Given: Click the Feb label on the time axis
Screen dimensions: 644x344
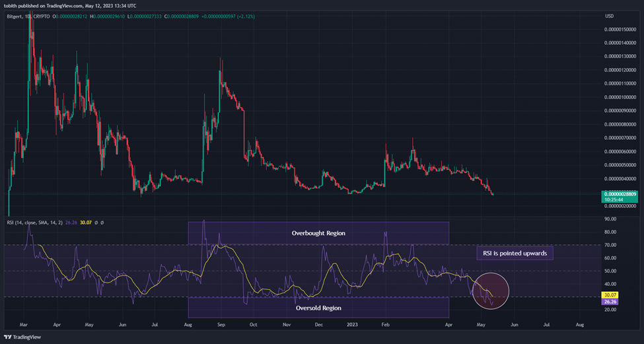Looking at the screenshot, I should pyautogui.click(x=385, y=325).
